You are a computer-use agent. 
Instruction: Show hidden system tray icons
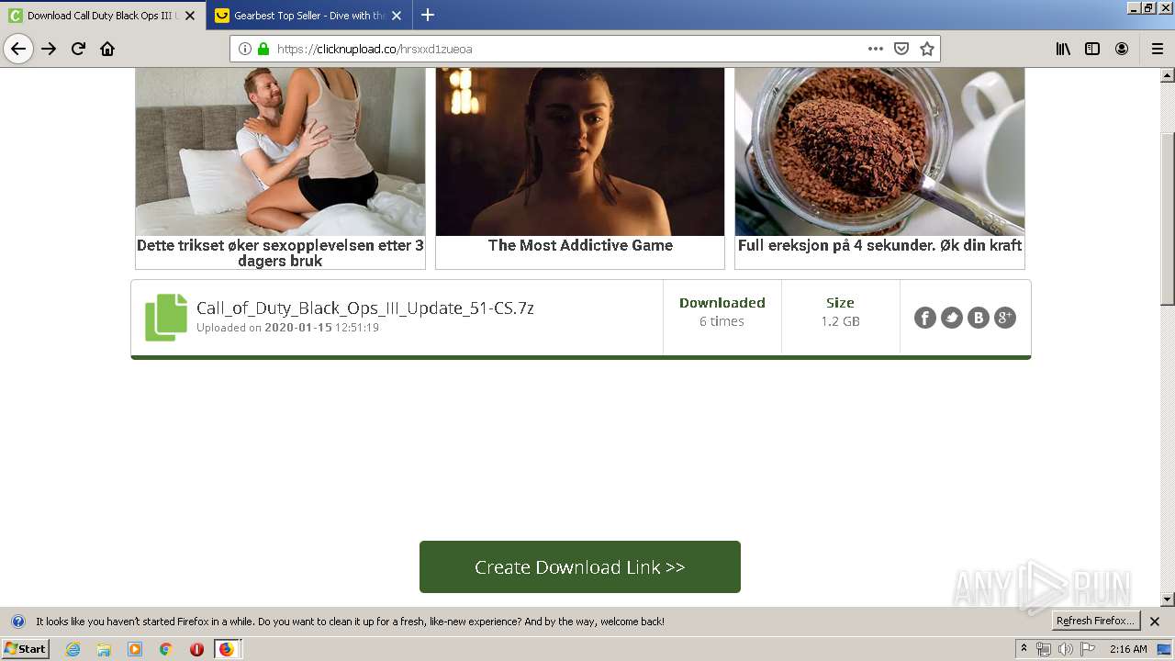(x=1024, y=648)
